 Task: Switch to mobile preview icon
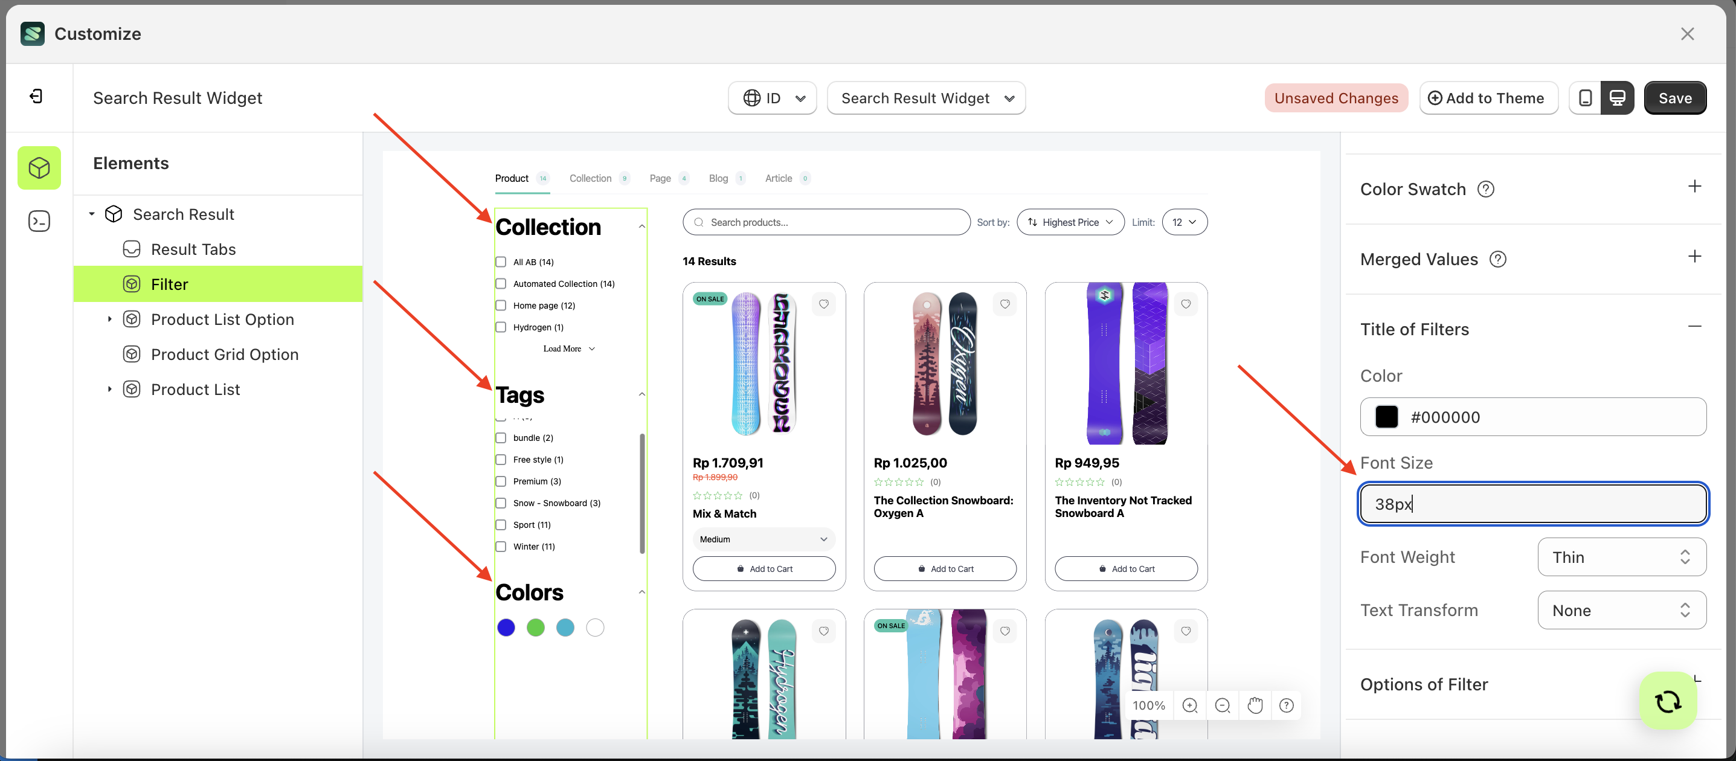point(1585,98)
